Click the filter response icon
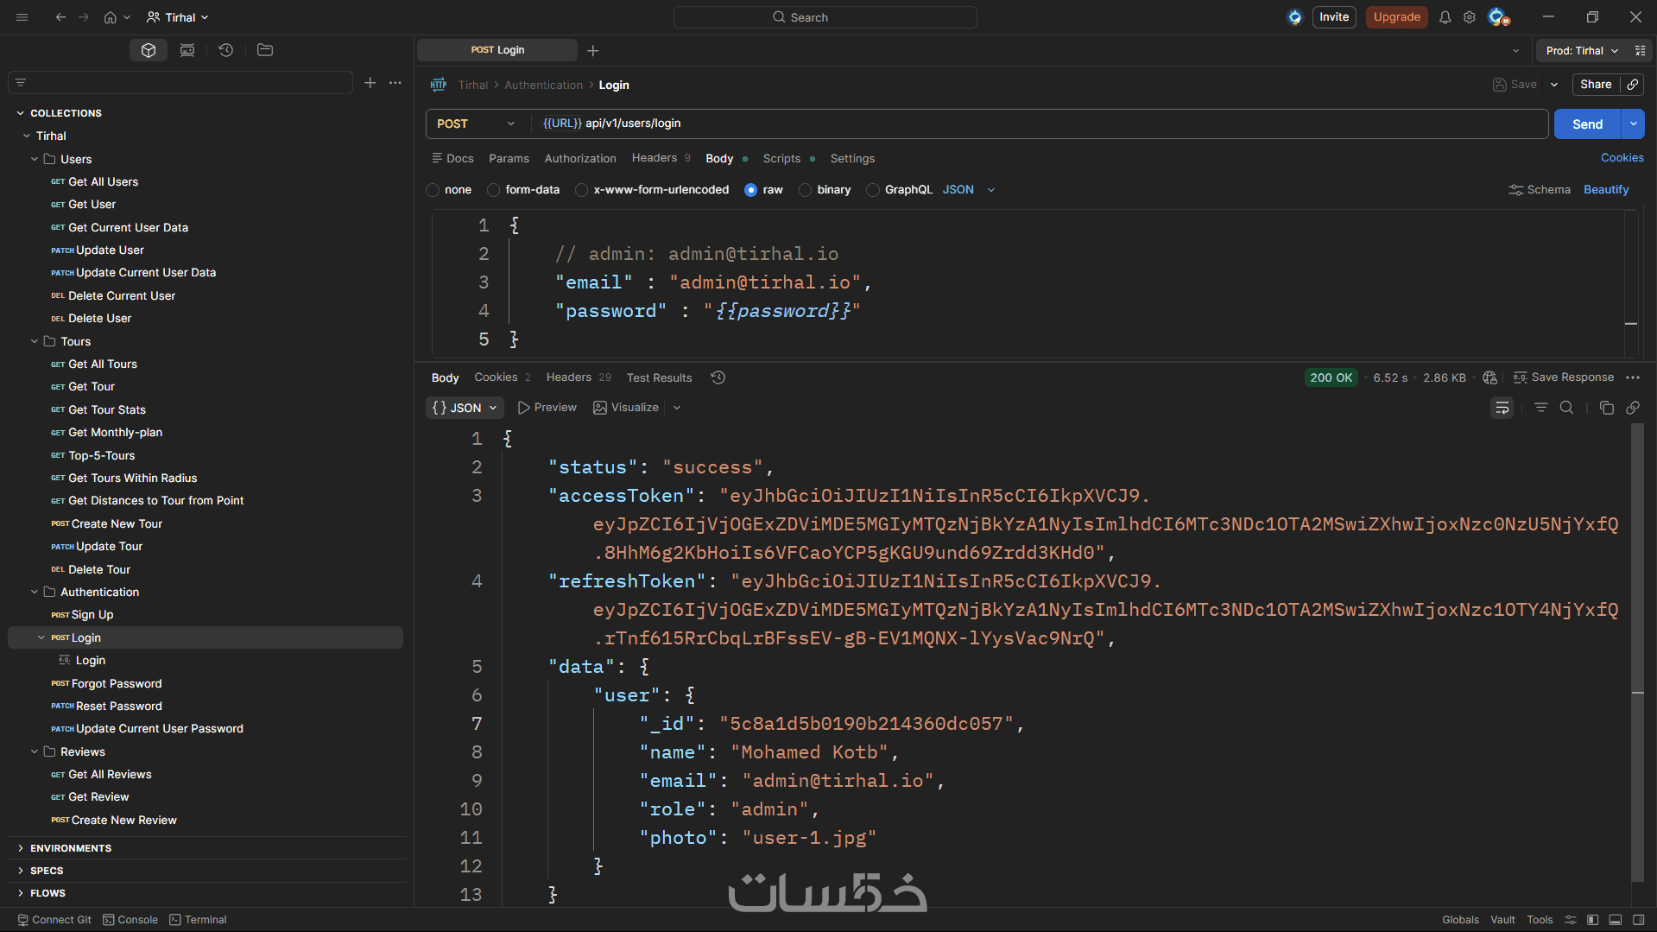 1541,408
